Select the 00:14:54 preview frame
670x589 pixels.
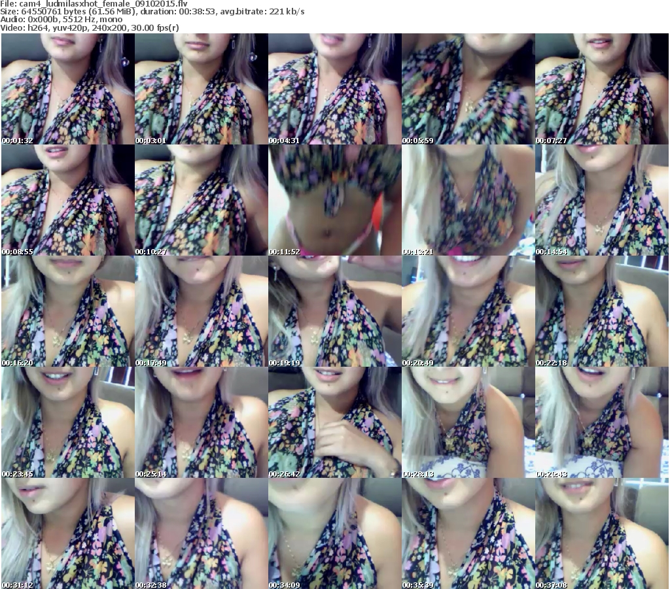pos(602,200)
